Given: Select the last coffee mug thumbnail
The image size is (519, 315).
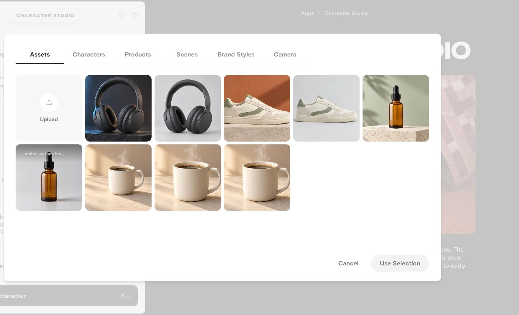Looking at the screenshot, I should [257, 178].
